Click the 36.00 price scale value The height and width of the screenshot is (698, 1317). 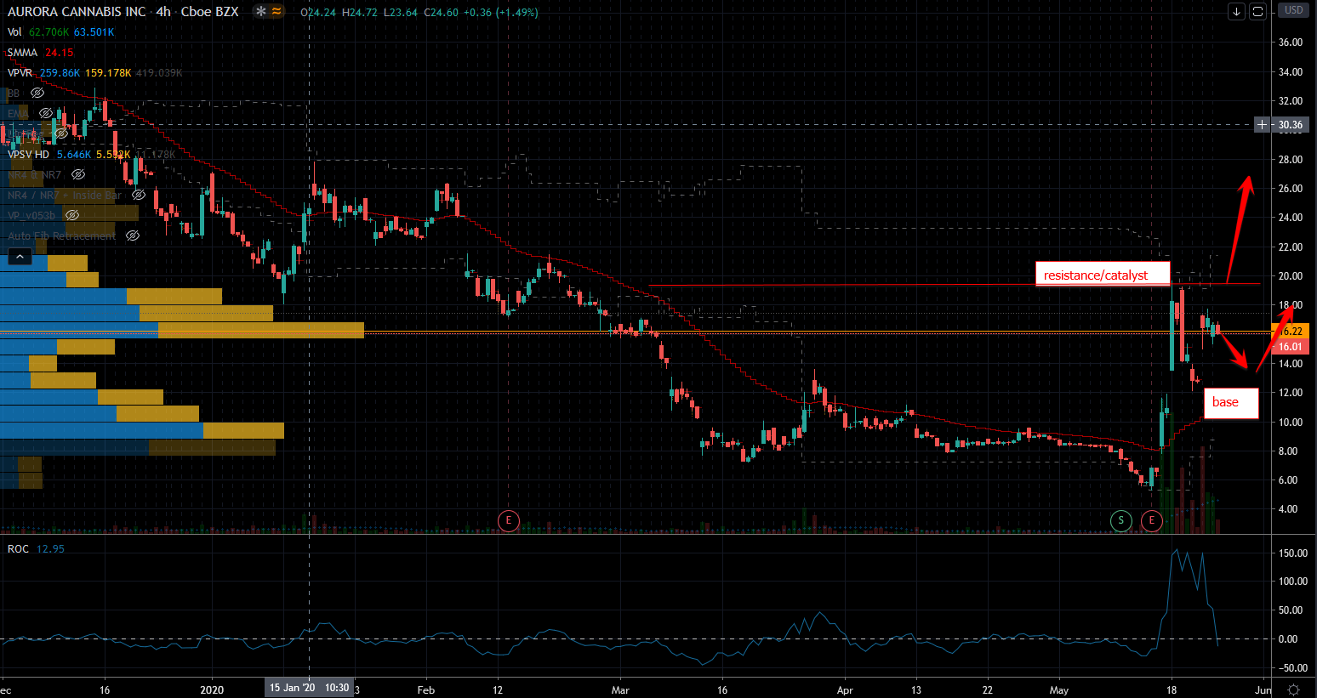coord(1290,43)
